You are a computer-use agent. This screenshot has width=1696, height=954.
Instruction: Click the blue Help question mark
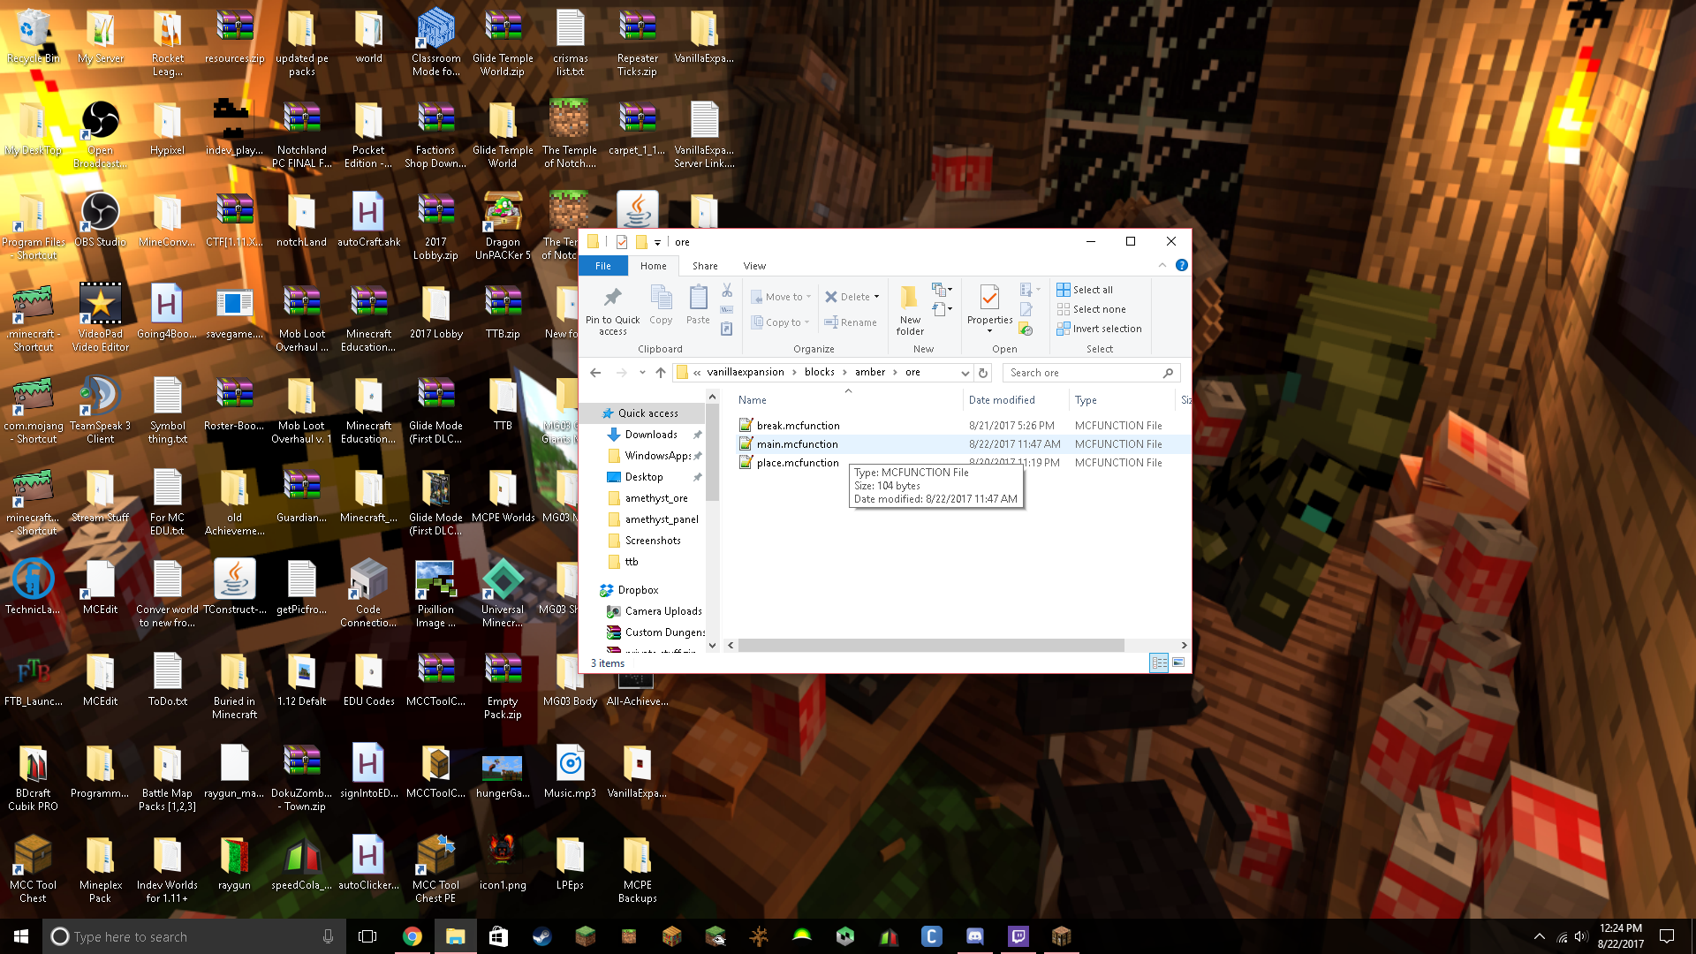[x=1181, y=265]
